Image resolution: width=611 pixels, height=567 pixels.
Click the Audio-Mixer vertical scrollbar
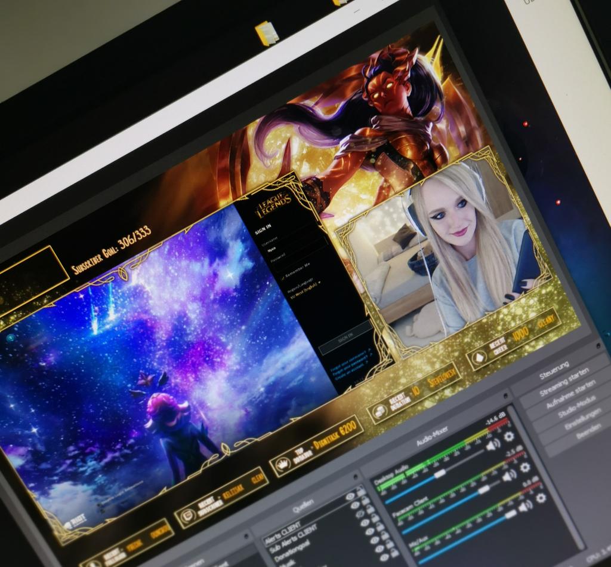547,479
